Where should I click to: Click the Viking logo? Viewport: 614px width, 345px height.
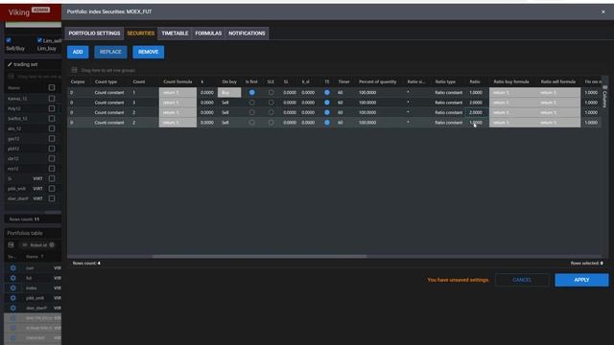coord(19,12)
